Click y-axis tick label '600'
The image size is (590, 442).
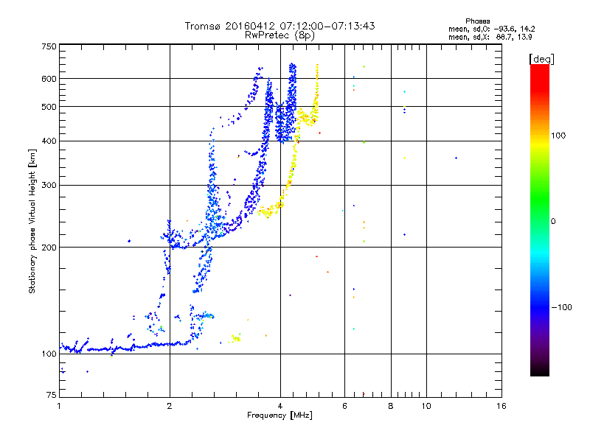(x=49, y=79)
